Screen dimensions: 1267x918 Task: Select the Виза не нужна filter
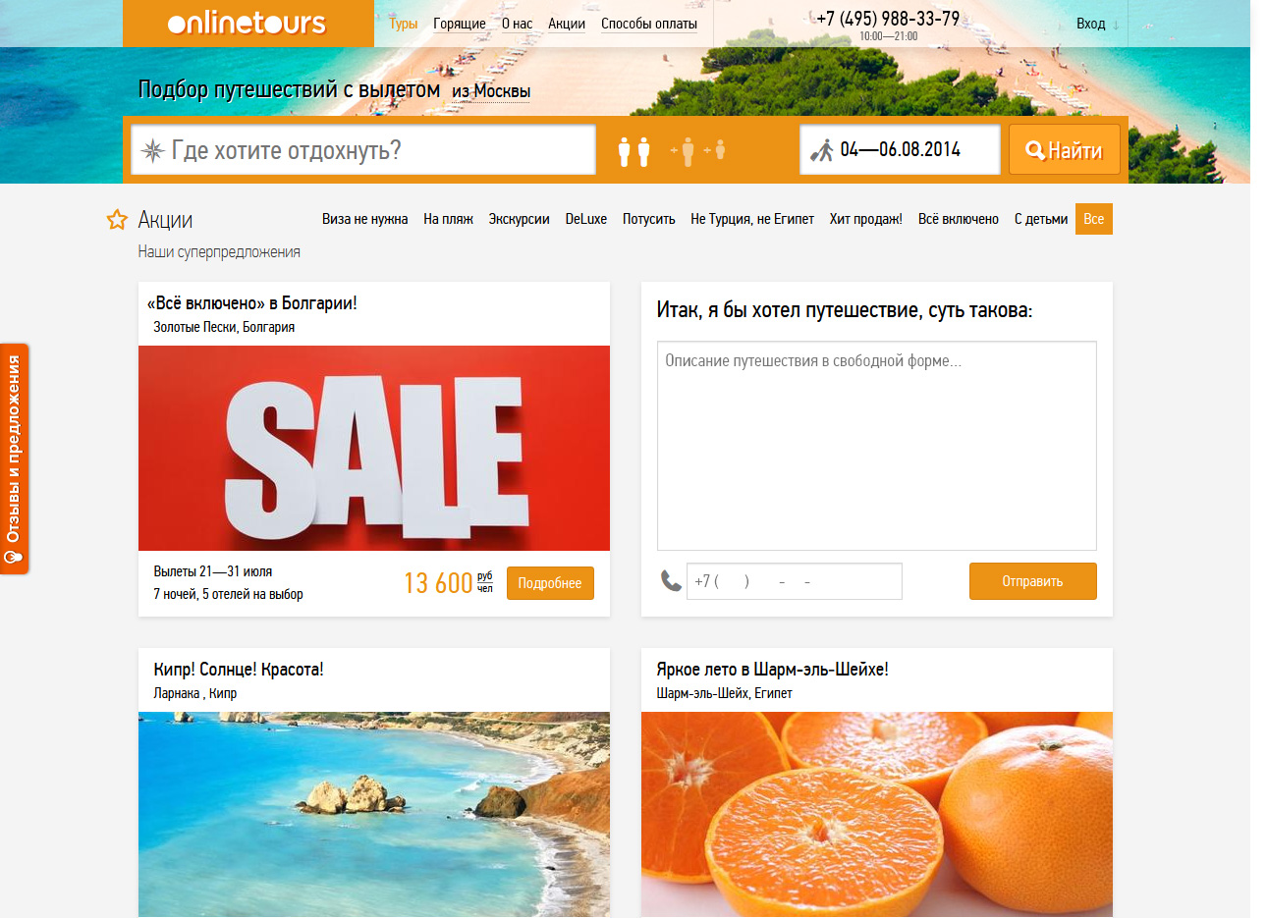pos(364,219)
